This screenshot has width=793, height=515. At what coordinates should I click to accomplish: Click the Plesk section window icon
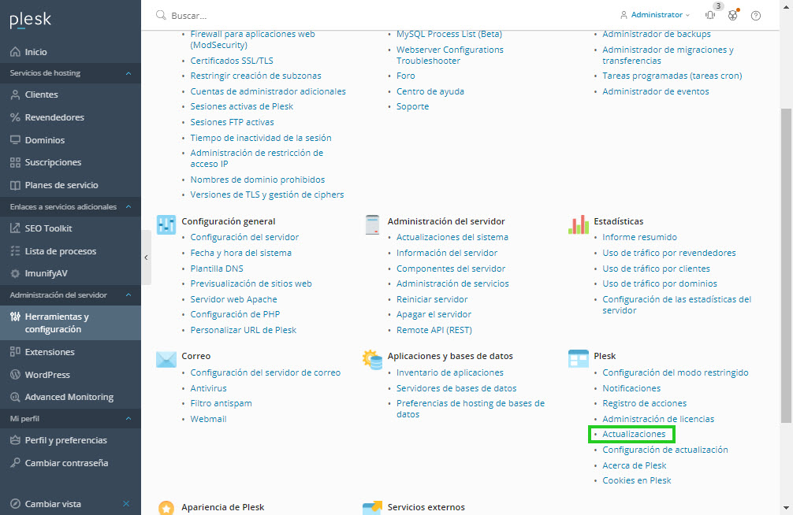578,358
